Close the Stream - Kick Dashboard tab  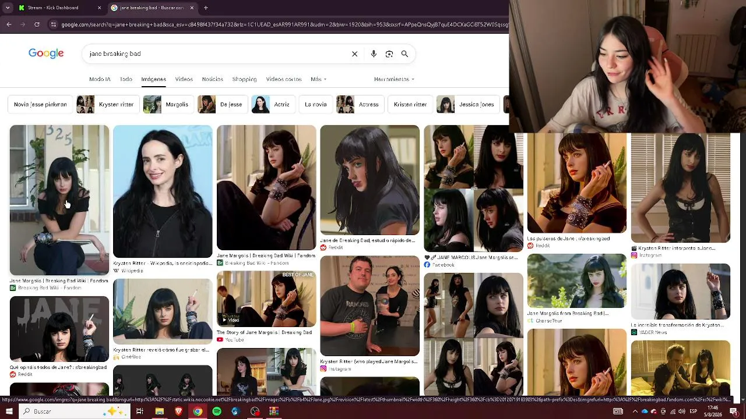point(99,8)
